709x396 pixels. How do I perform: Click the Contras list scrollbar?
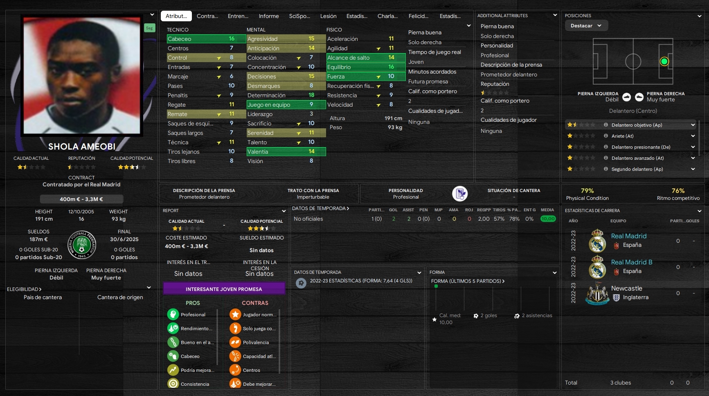pos(279,342)
